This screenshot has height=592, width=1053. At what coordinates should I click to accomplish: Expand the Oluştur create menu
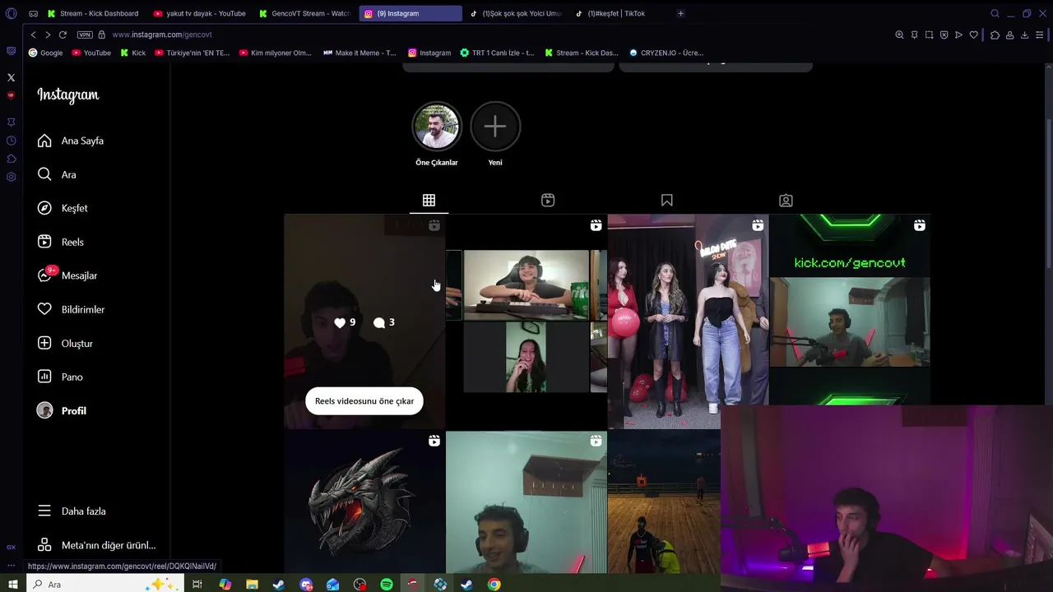(65, 343)
